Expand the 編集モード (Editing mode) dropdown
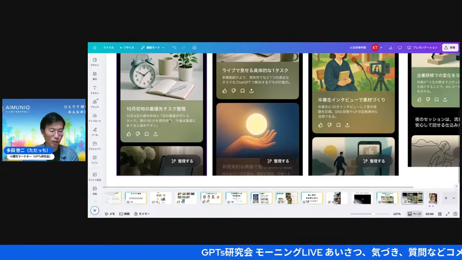This screenshot has height=260, width=462. [153, 48]
